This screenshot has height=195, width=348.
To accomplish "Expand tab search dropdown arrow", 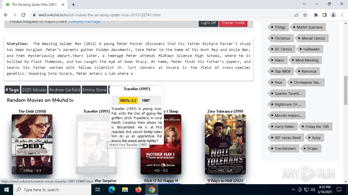I will tap(304, 4).
